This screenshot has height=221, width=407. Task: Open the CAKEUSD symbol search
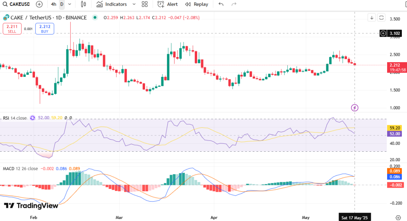point(18,4)
